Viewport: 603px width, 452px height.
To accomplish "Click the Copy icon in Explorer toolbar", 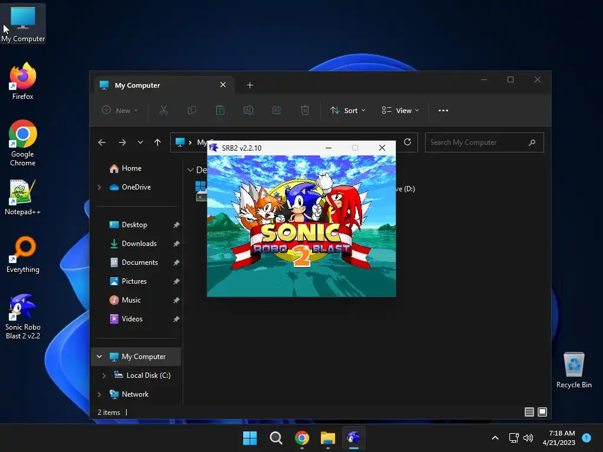I will click(191, 110).
